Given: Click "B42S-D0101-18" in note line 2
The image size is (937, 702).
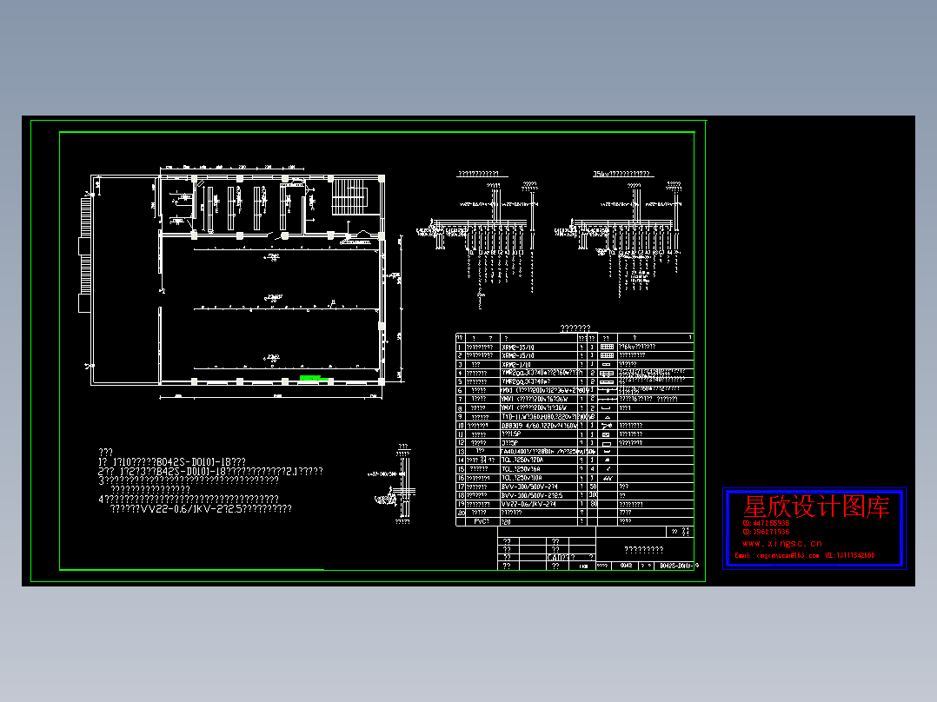Looking at the screenshot, I should [x=190, y=472].
